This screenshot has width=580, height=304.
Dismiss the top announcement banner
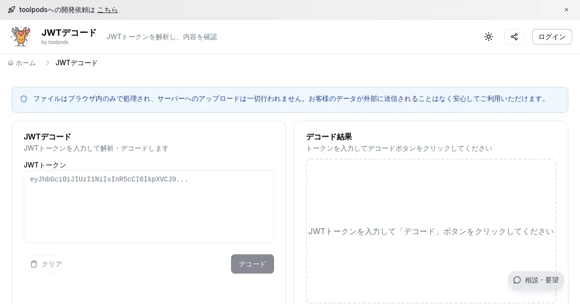click(566, 10)
